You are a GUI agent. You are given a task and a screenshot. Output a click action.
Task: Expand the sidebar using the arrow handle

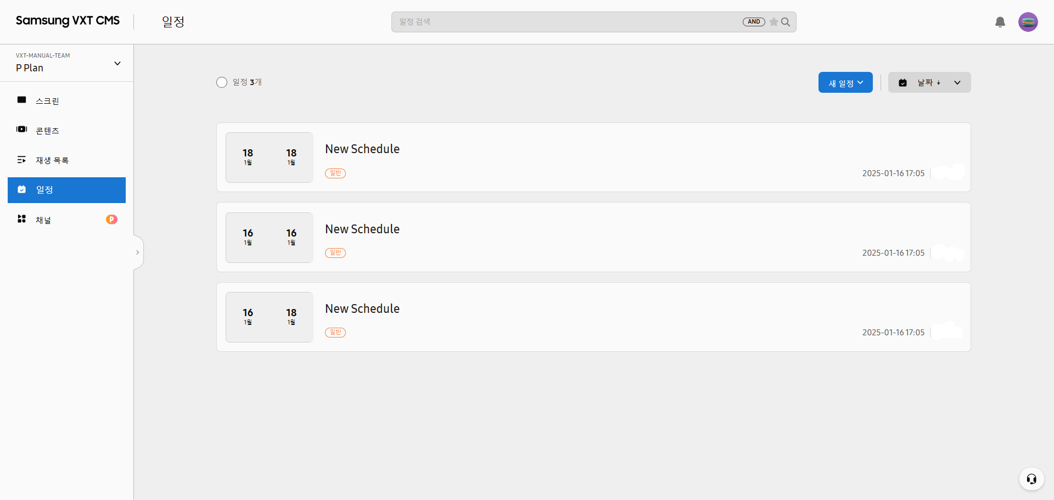(138, 252)
